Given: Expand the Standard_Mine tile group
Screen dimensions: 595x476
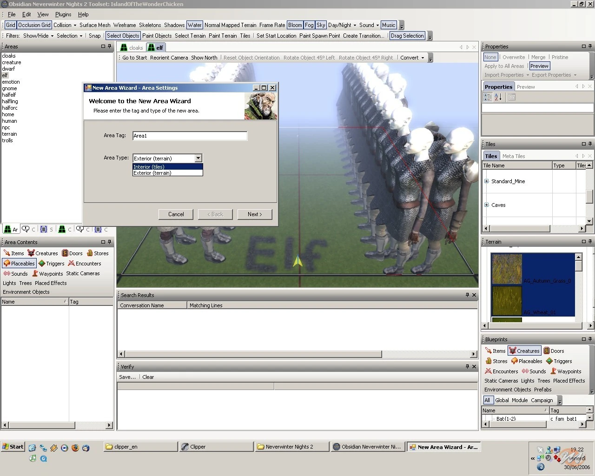Looking at the screenshot, I should pos(486,181).
